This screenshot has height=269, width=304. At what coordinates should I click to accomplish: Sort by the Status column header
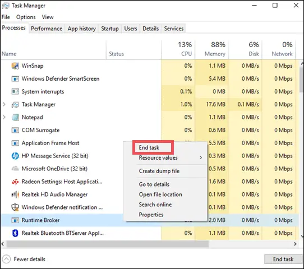[x=133, y=49]
